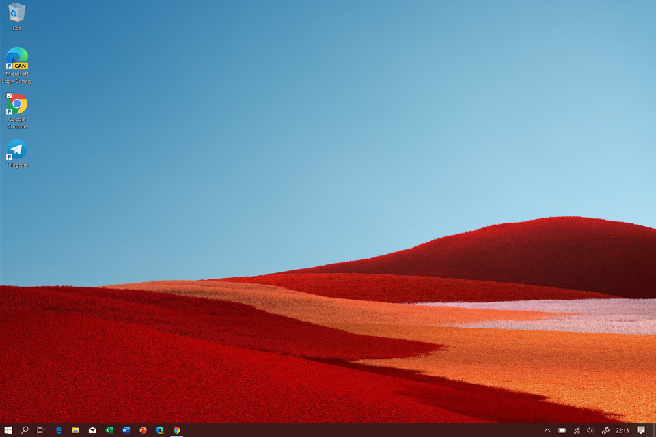Open the clock and calendar panel

[622, 430]
